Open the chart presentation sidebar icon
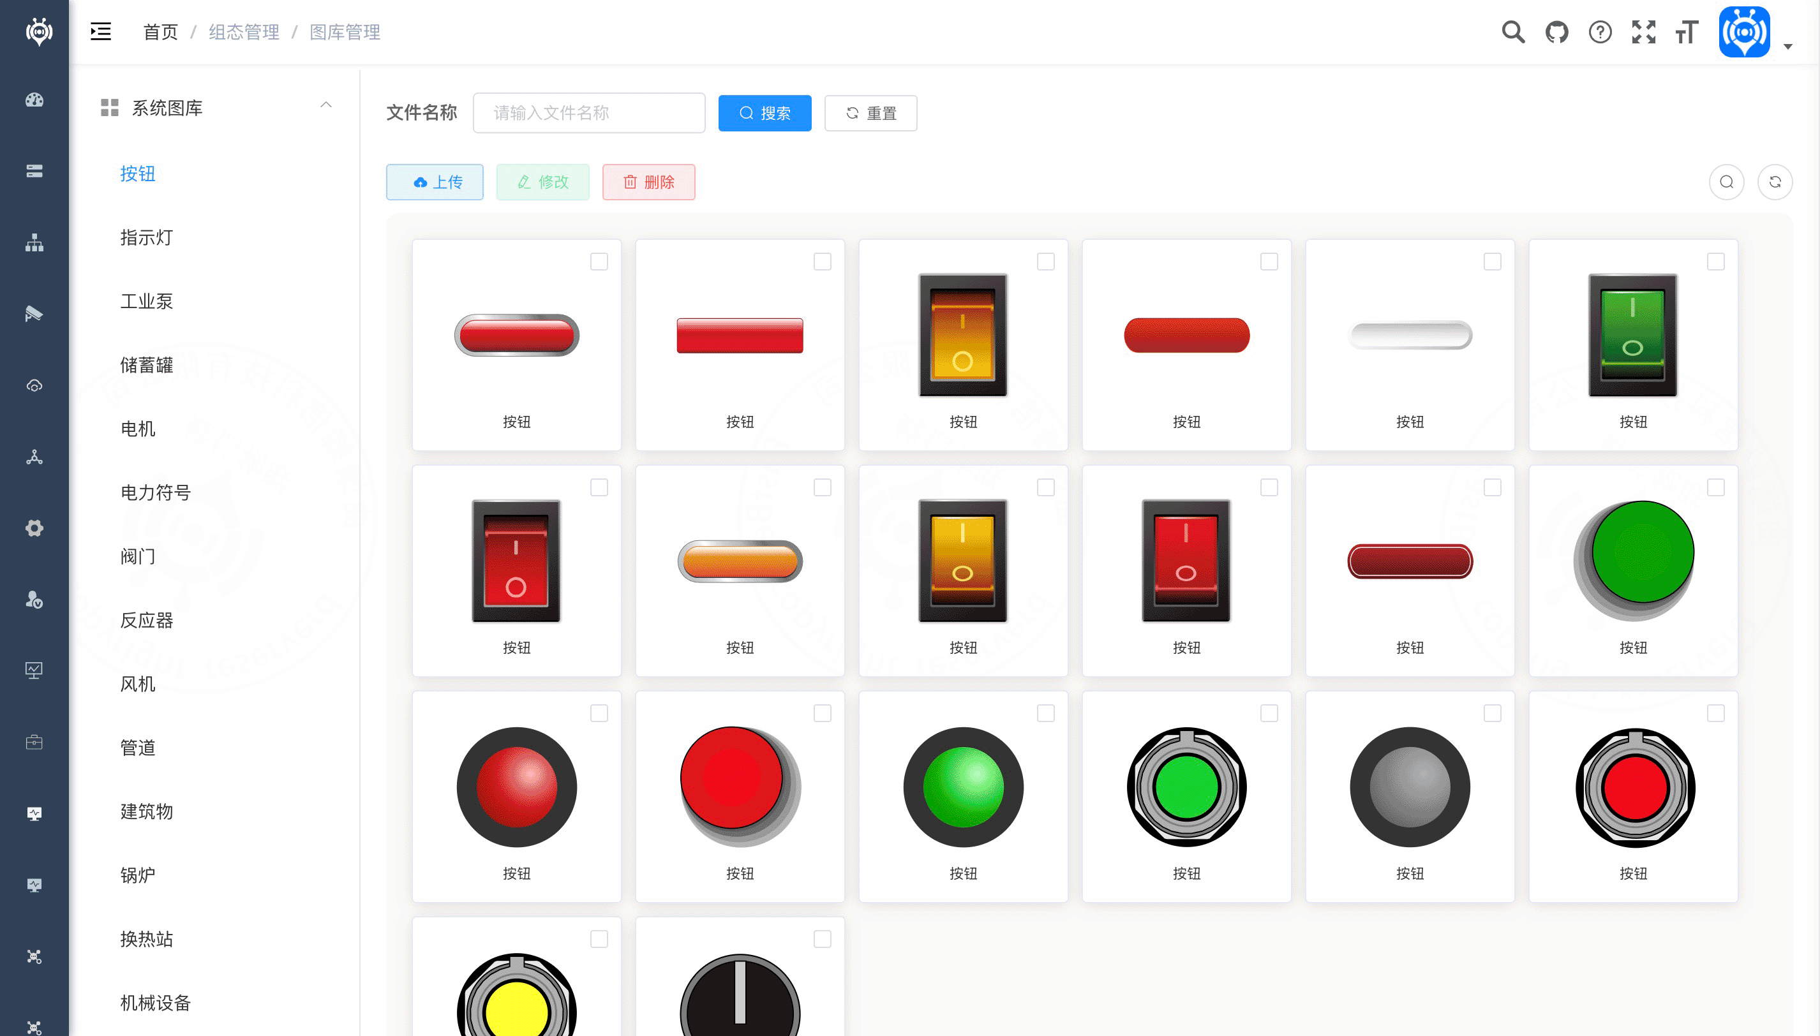The image size is (1820, 1036). 34,670
